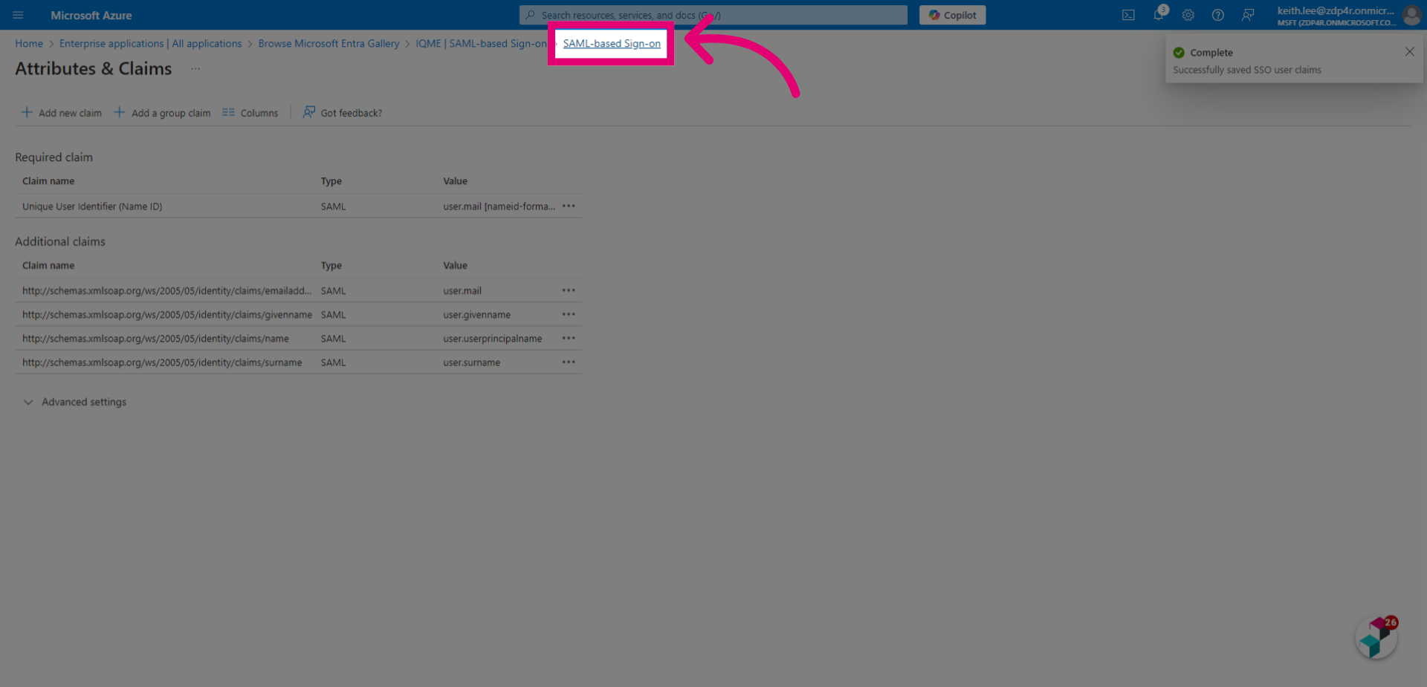Launch the Copilot button
Screen dimensions: 1427x687
coord(952,15)
